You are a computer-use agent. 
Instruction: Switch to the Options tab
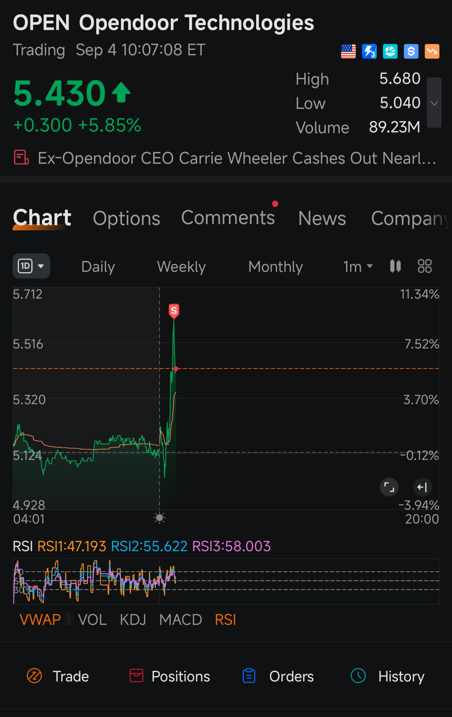coord(126,218)
